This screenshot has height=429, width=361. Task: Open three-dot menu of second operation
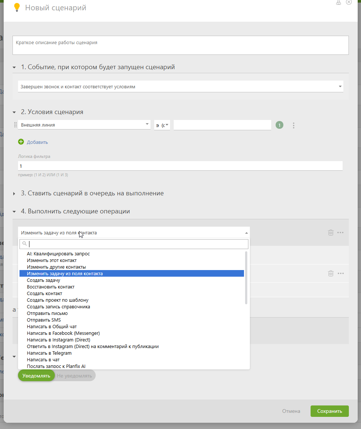340,273
